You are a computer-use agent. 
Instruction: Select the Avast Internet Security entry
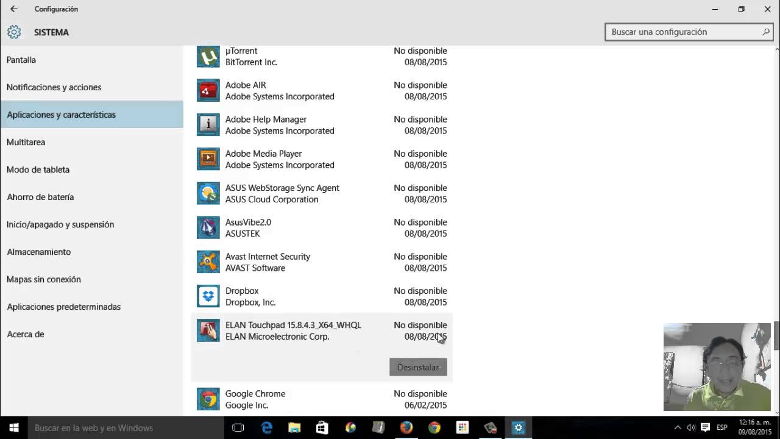coord(322,262)
